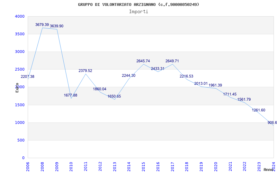Select the 2010 x-axis year label
Viewport: 277px width, 173px height.
(71, 167)
